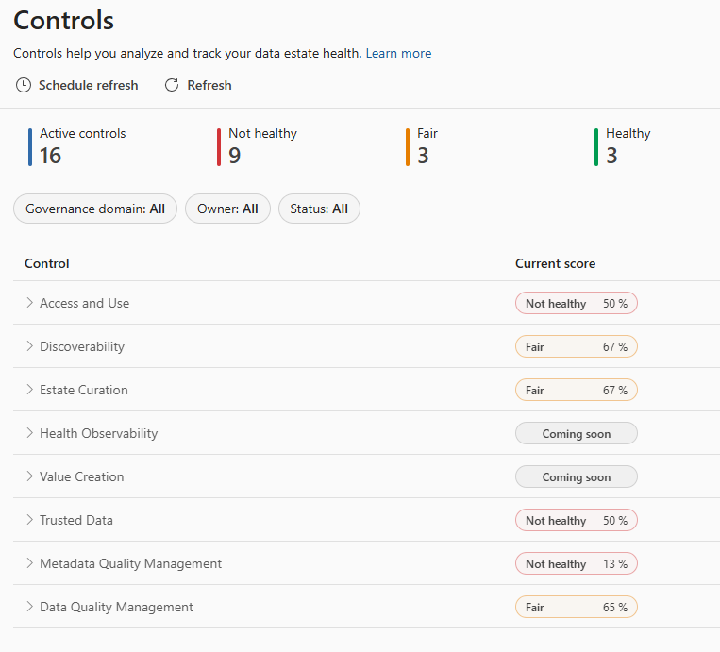The width and height of the screenshot is (720, 652).
Task: Expand the Value Creation control
Action: [30, 476]
